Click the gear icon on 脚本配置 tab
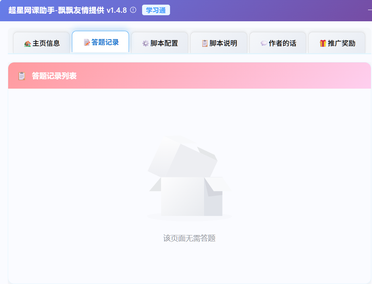 [146, 43]
